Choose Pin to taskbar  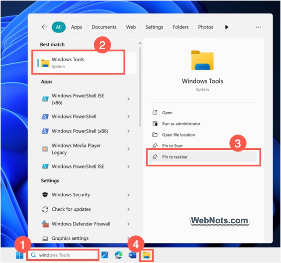tap(203, 157)
